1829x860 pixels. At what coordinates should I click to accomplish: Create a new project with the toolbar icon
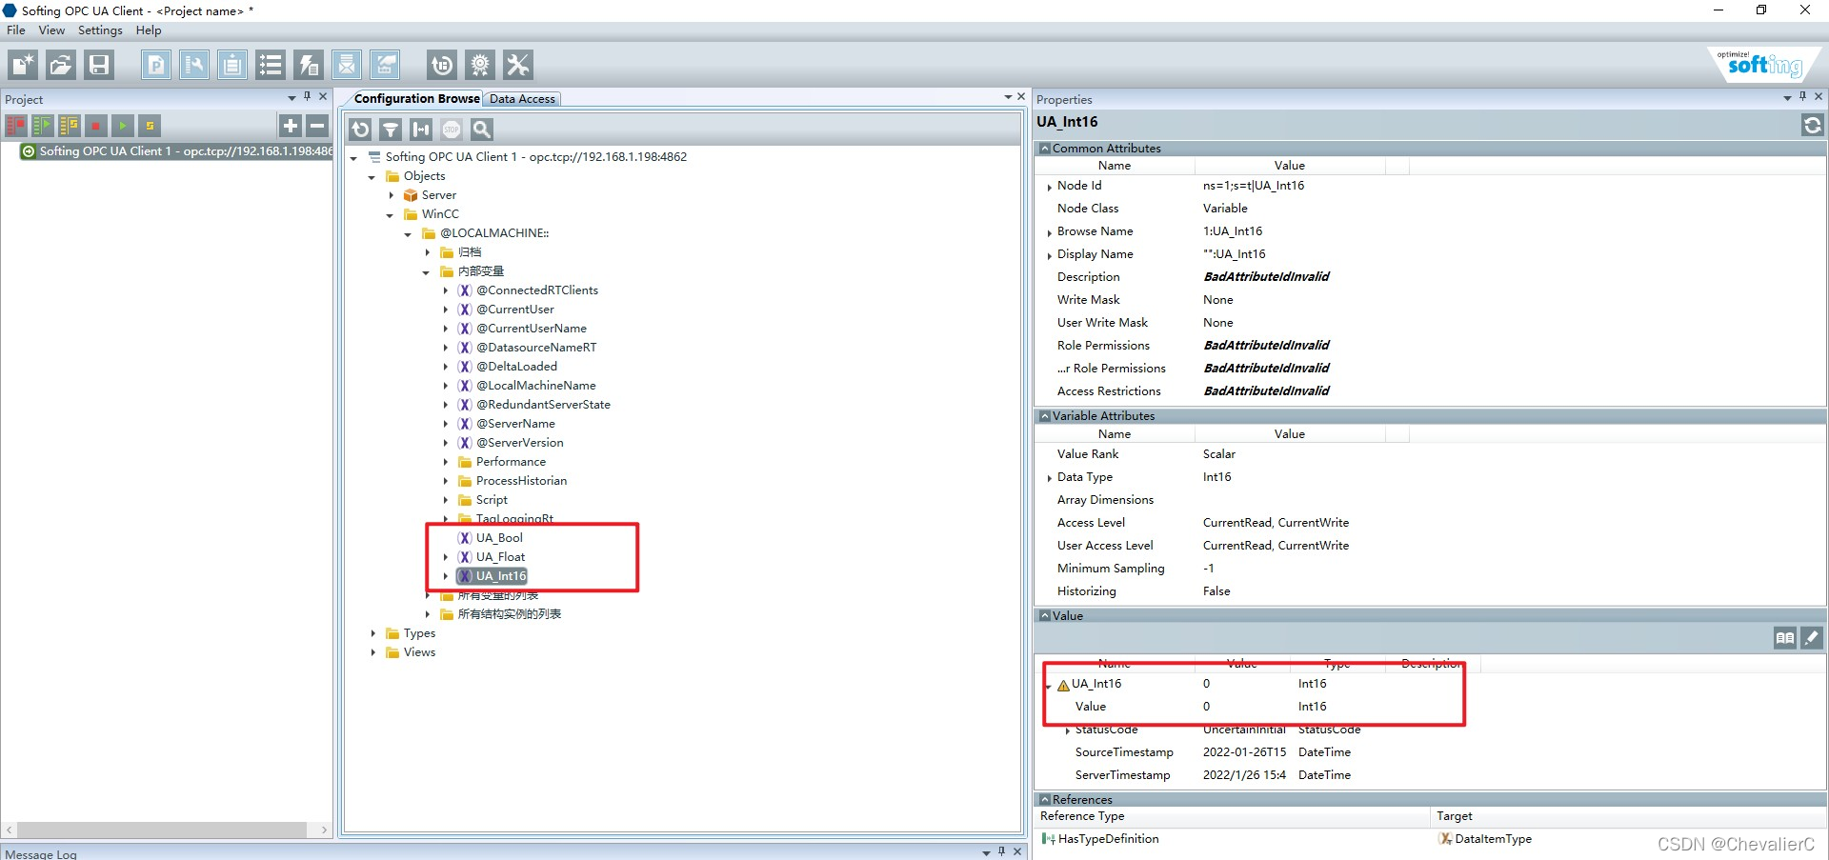23,65
